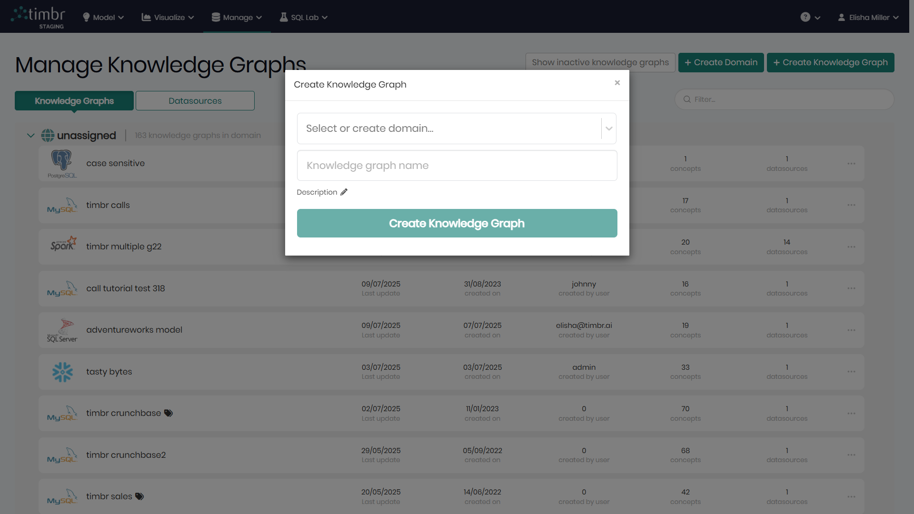Switch to the Datasources tab
Image resolution: width=914 pixels, height=514 pixels.
pyautogui.click(x=195, y=101)
